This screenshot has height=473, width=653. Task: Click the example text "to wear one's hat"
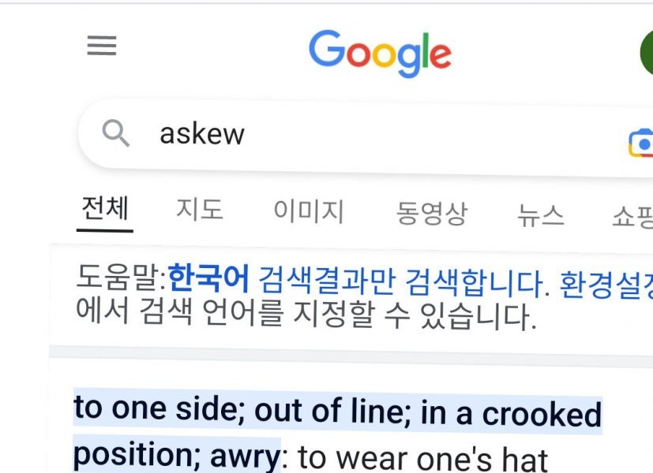tap(422, 459)
